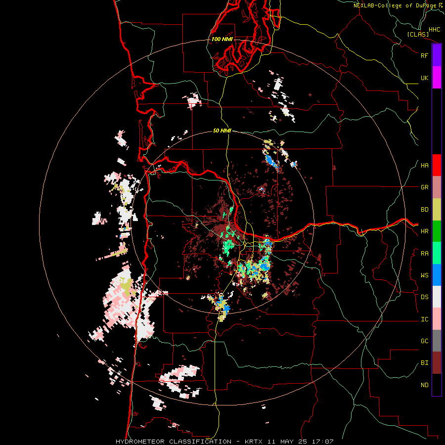Select the yellow BD big drops swatch
This screenshot has width=445, height=445.
(x=437, y=210)
